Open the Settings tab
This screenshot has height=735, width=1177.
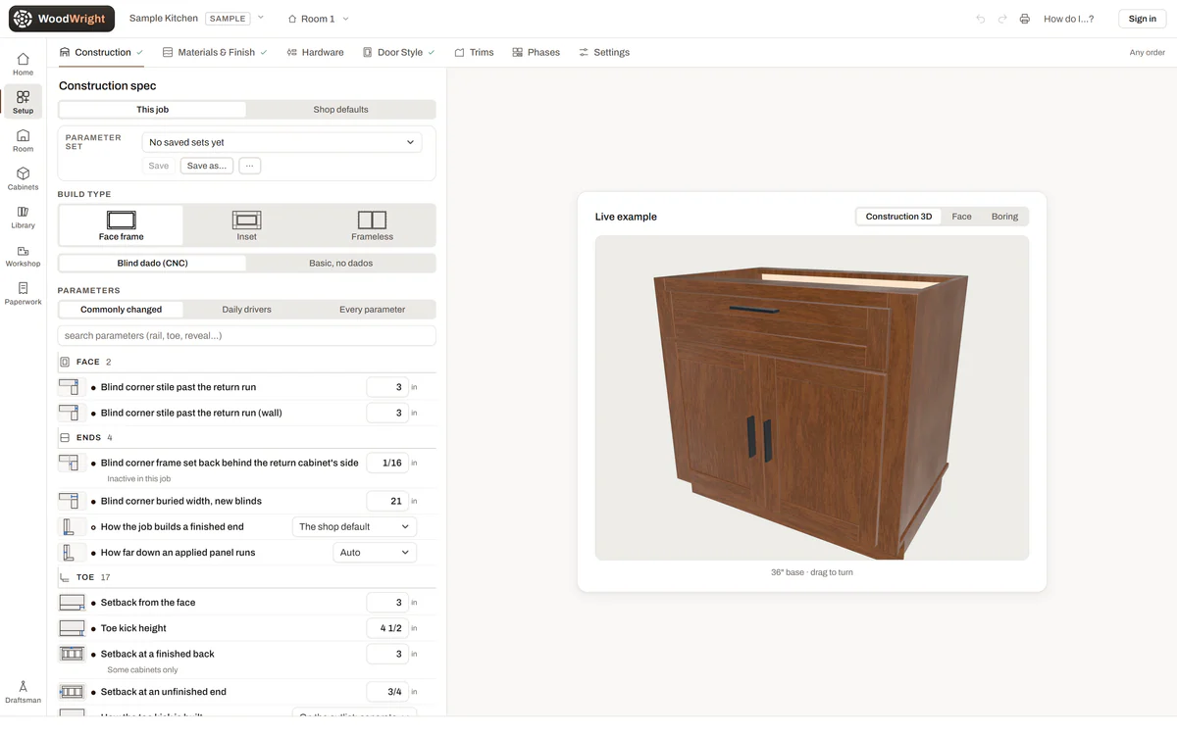click(604, 53)
